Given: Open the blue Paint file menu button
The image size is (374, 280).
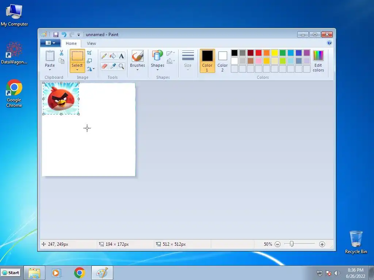Looking at the screenshot, I should [x=50, y=43].
